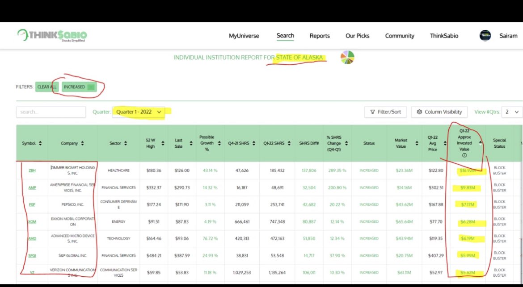
Task: Sort by Q1-22 SHRS column
Action: pos(289,143)
